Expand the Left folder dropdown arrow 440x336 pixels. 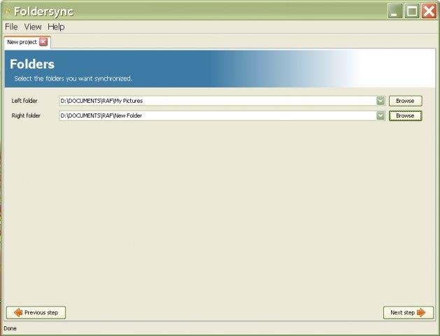[x=381, y=101]
